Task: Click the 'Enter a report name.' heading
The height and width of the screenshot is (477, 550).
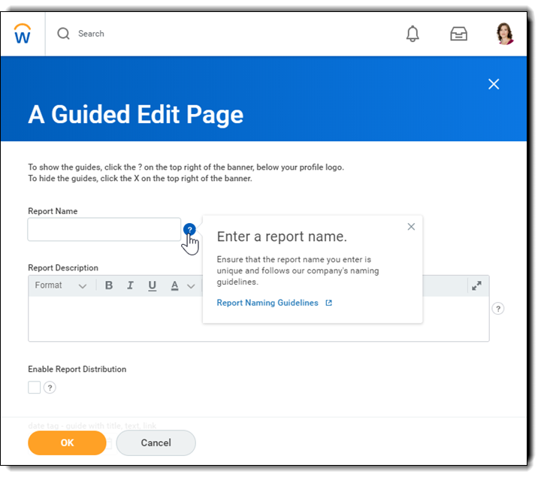Action: click(282, 237)
